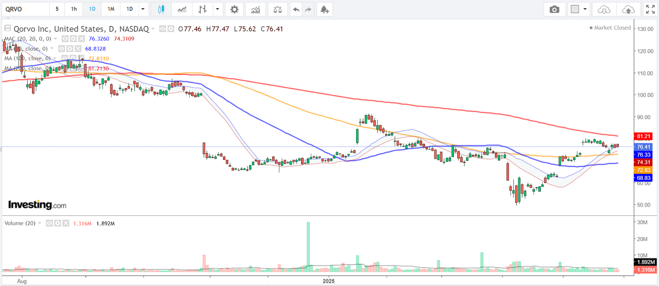Click the 2025 label on time axis

click(329, 281)
